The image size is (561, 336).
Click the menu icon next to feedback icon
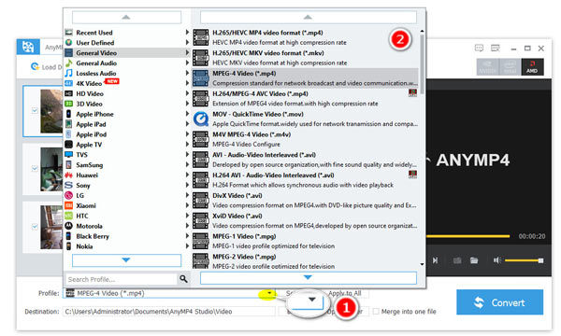[x=496, y=48]
